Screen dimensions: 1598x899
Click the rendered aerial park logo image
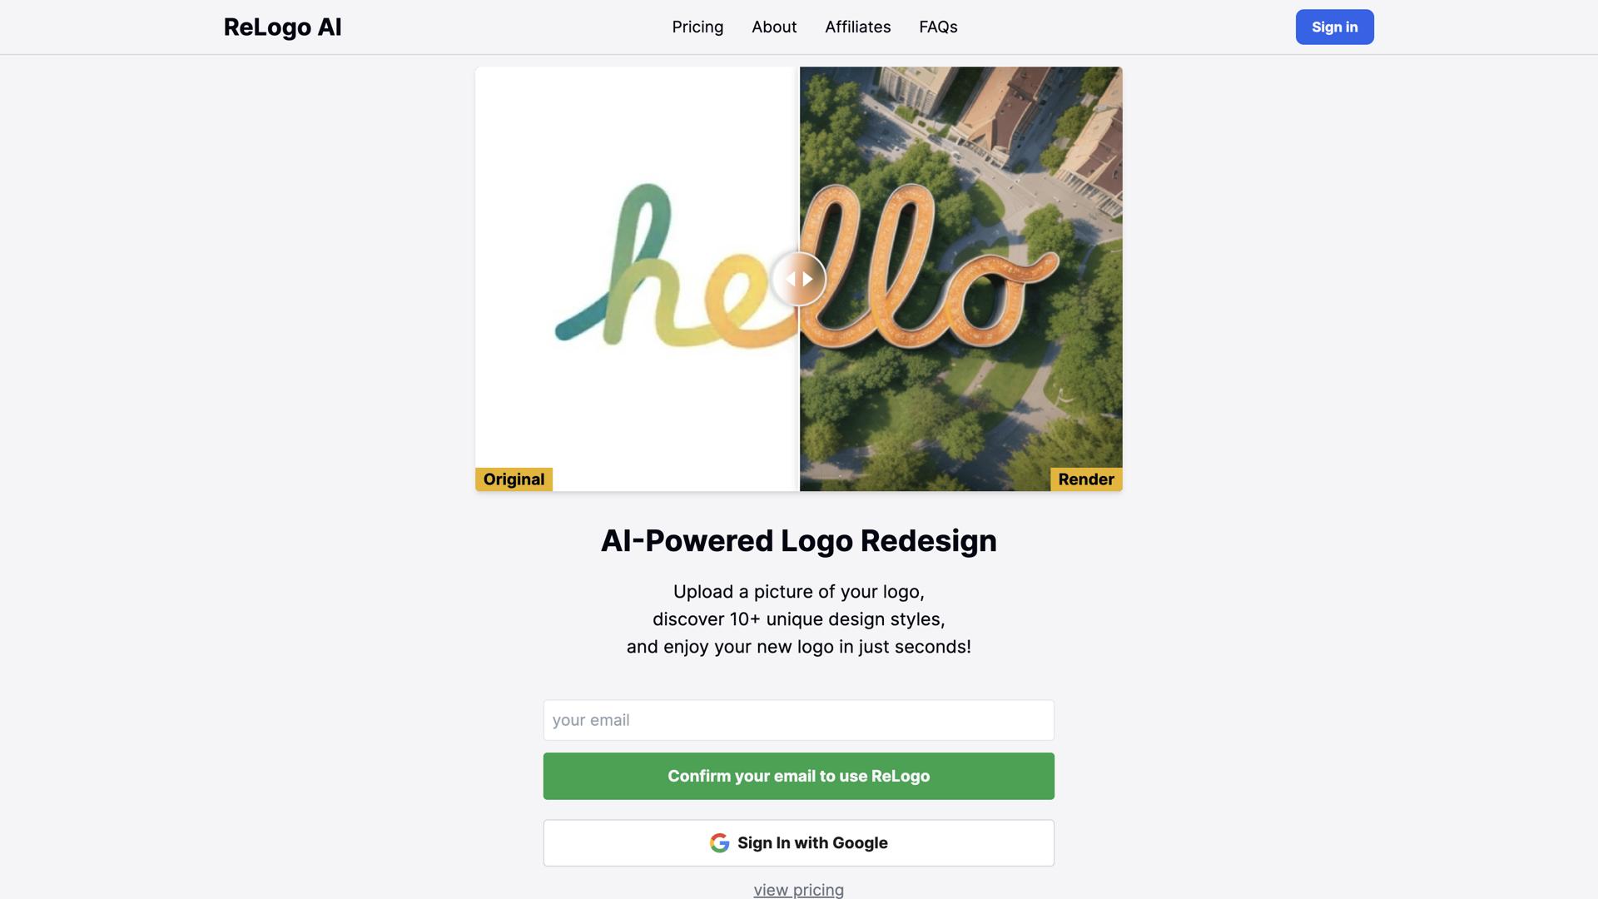[x=961, y=279]
